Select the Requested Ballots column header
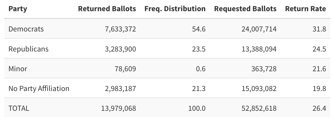Screen dimensions: 333x117 pos(245,9)
